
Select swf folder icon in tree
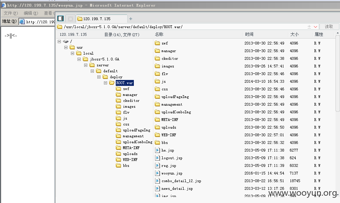[x=119, y=89]
